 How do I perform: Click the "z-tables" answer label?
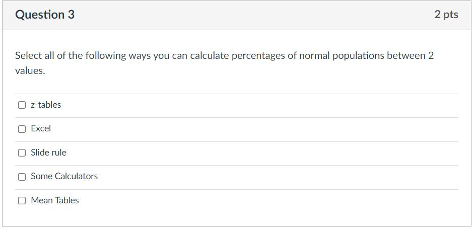point(46,105)
